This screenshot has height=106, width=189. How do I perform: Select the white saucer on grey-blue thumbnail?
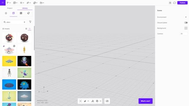coord(24,96)
